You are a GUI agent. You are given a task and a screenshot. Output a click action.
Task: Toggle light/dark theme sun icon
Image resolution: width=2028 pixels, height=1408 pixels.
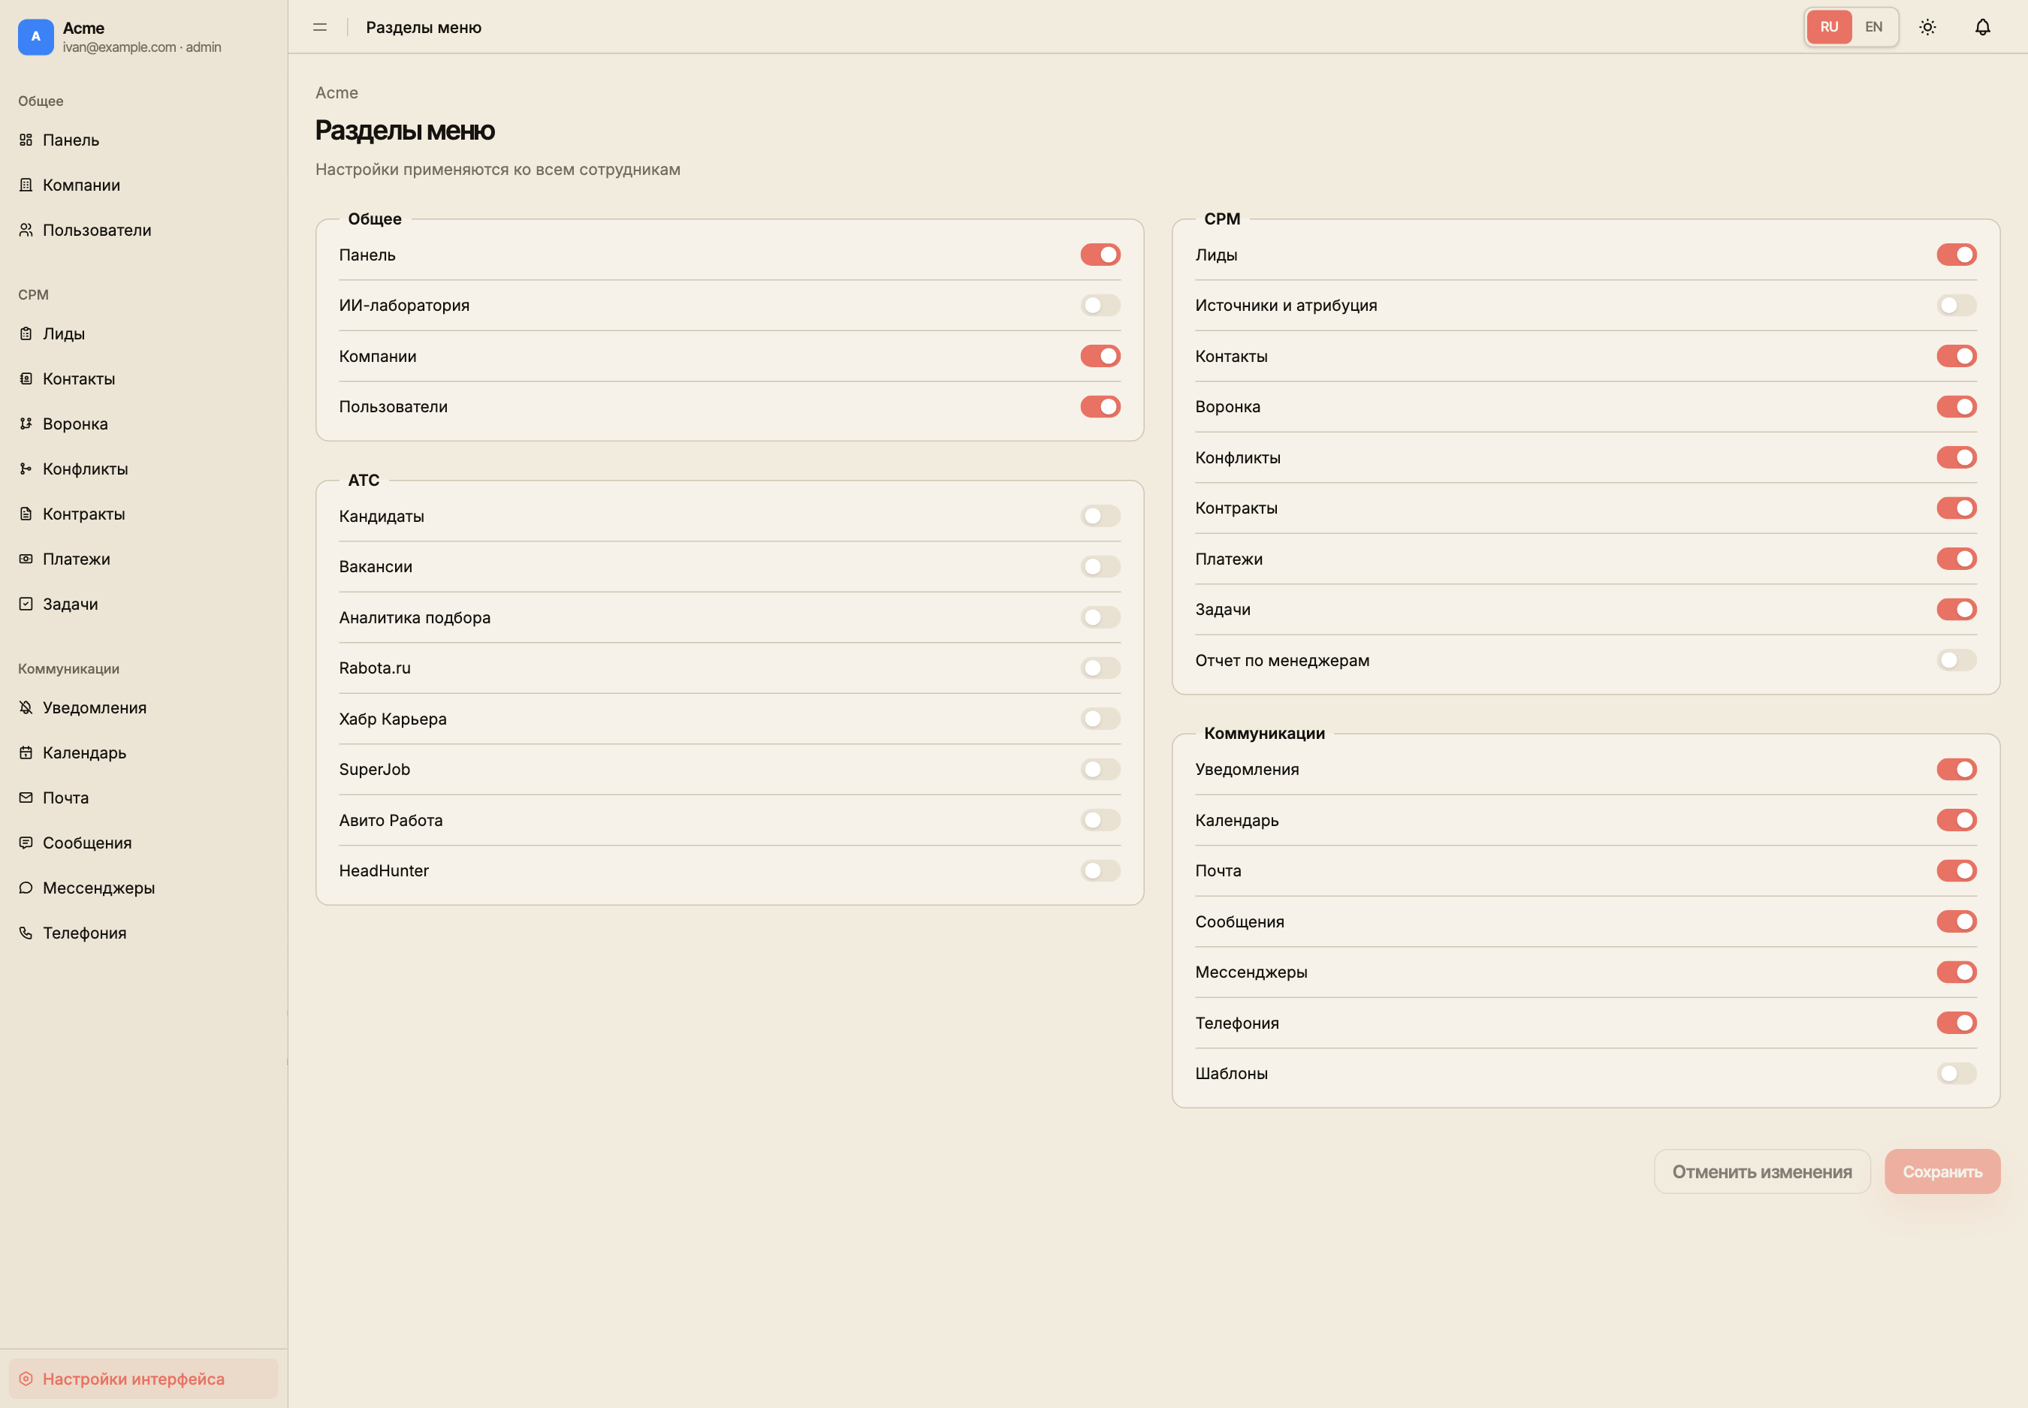click(1927, 27)
